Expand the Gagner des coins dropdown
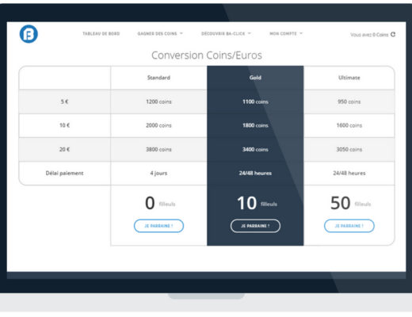The image size is (412, 317). tap(160, 33)
